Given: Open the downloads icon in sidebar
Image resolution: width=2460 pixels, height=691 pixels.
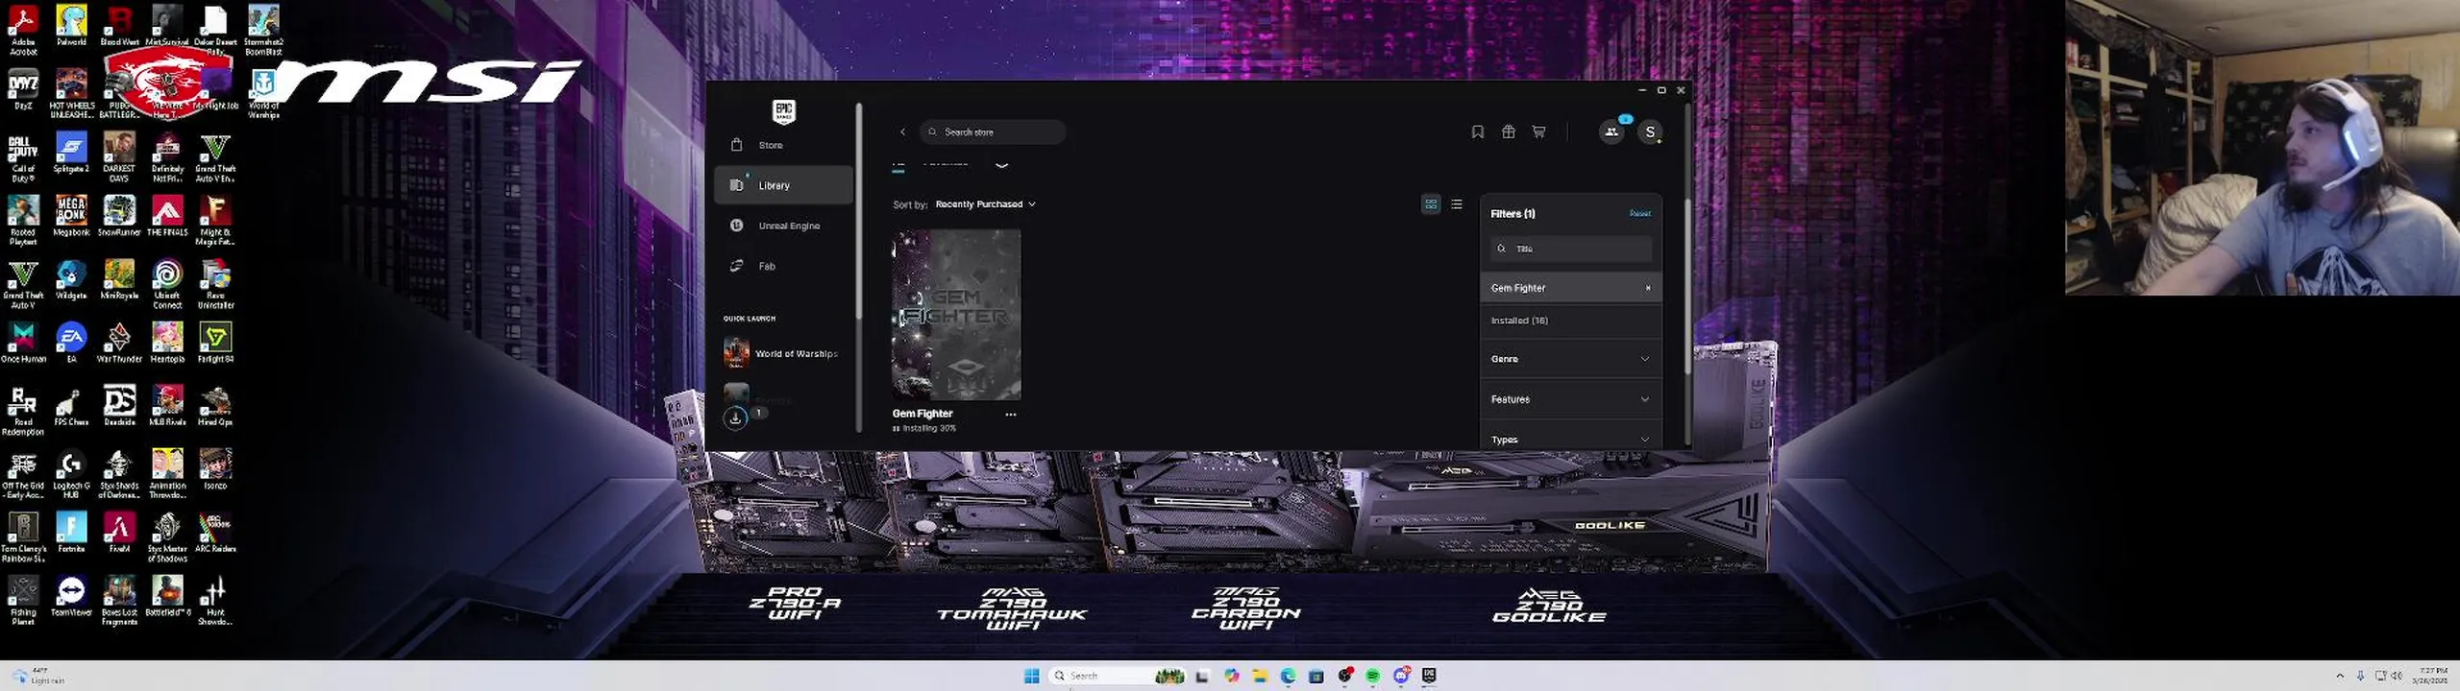Looking at the screenshot, I should 735,417.
